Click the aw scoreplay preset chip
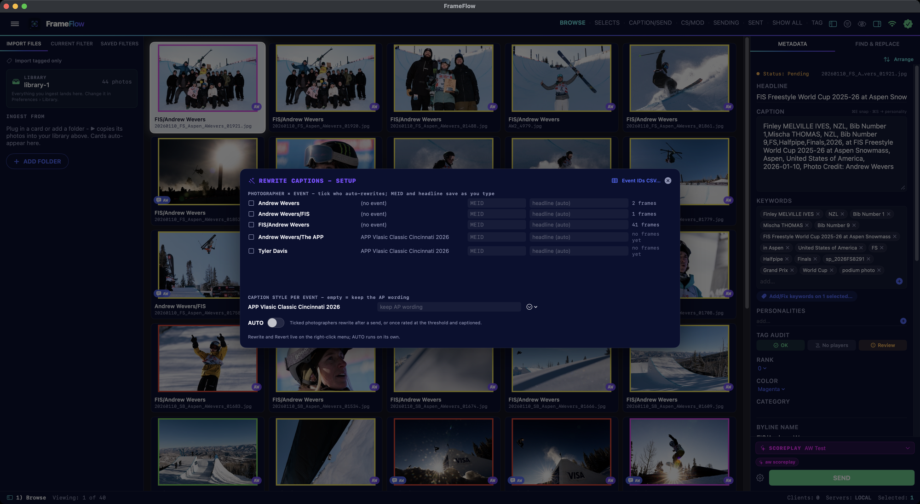The image size is (920, 504). click(x=777, y=463)
